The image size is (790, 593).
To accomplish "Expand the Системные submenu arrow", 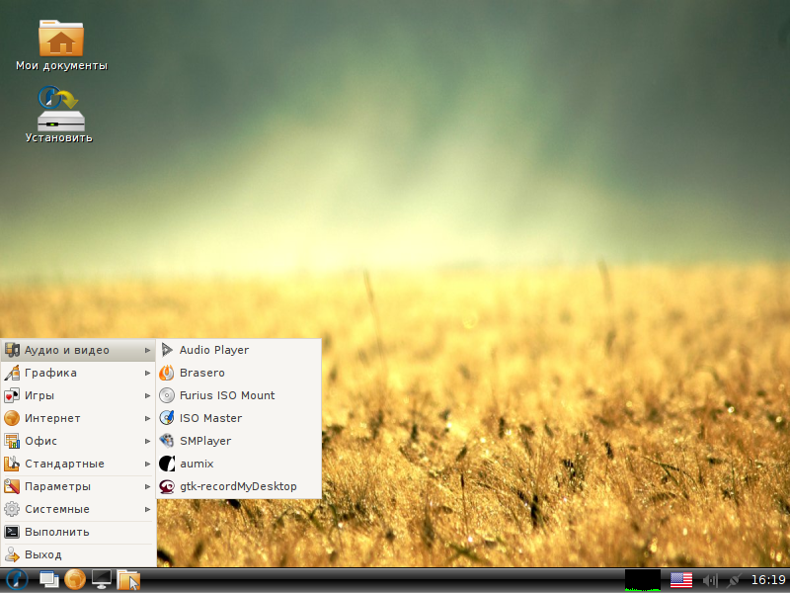I will pyautogui.click(x=147, y=509).
